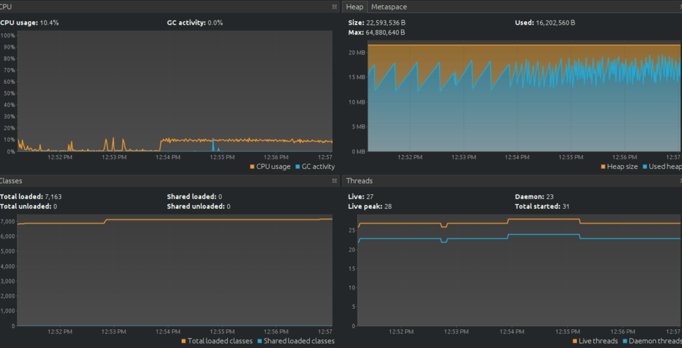682x348 pixels.
Task: Click the CPU usage legend entry
Action: click(x=270, y=166)
